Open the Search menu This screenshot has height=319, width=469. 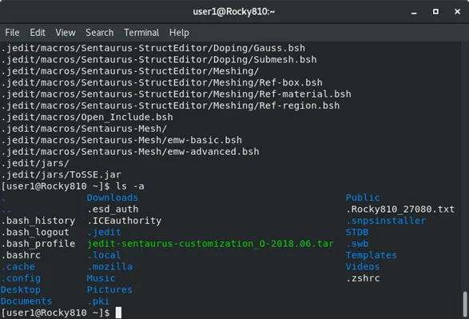(x=100, y=32)
